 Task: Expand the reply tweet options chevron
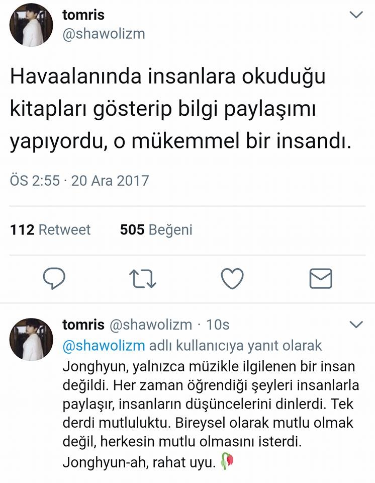tap(356, 324)
